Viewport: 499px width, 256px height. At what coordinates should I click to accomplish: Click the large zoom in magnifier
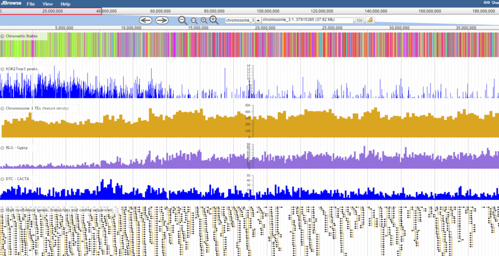point(214,20)
